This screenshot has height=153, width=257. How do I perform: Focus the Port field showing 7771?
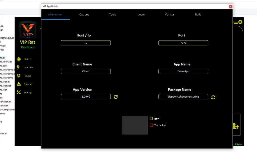pos(183,43)
